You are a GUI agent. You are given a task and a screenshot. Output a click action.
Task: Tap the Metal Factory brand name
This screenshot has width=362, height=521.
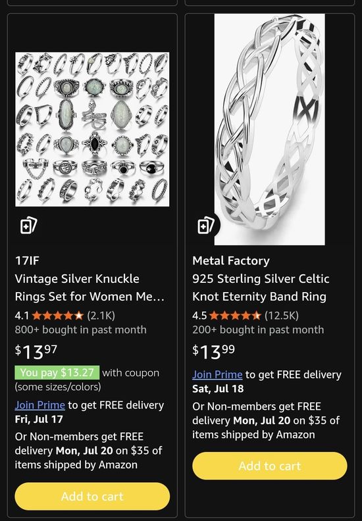[231, 260]
